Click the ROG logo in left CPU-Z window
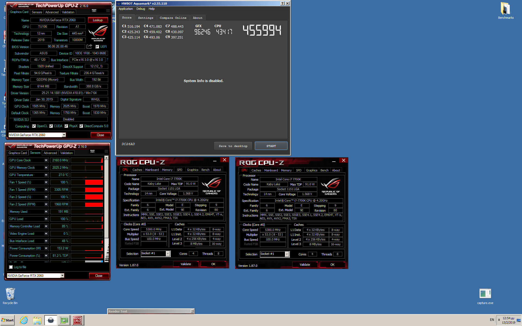The image size is (522, 326). coord(212,186)
